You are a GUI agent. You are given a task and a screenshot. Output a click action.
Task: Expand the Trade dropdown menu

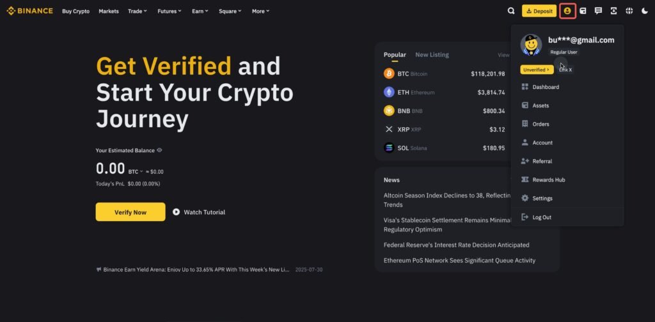137,11
